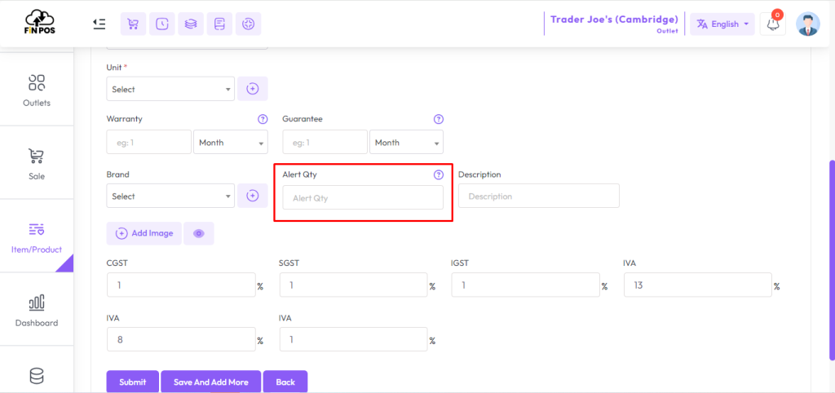The image size is (835, 393).
Task: Click the bottom-row IVA field showing 1
Action: (354, 339)
